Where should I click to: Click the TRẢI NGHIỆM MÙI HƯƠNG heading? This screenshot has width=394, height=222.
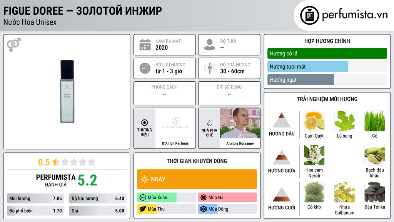(x=327, y=99)
